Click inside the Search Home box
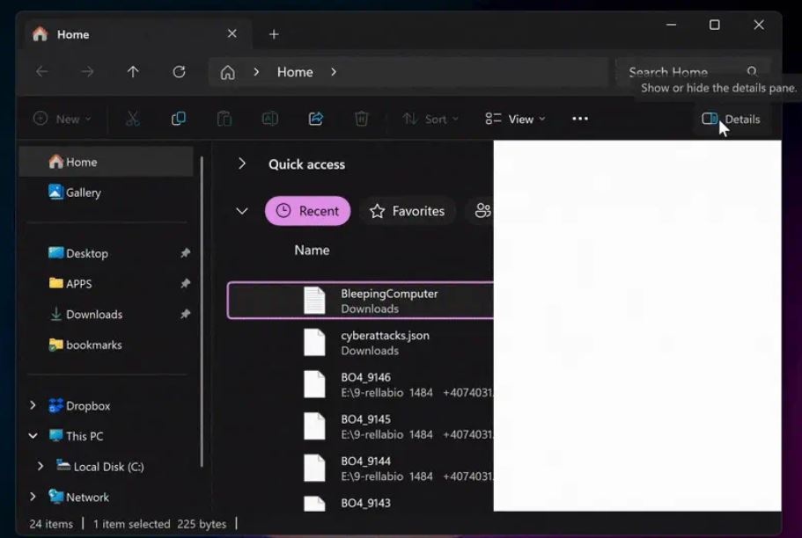 [685, 72]
